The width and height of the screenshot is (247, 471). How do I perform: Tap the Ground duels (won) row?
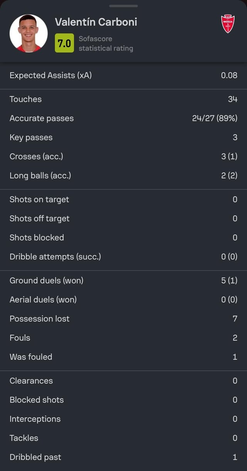[x=123, y=281]
